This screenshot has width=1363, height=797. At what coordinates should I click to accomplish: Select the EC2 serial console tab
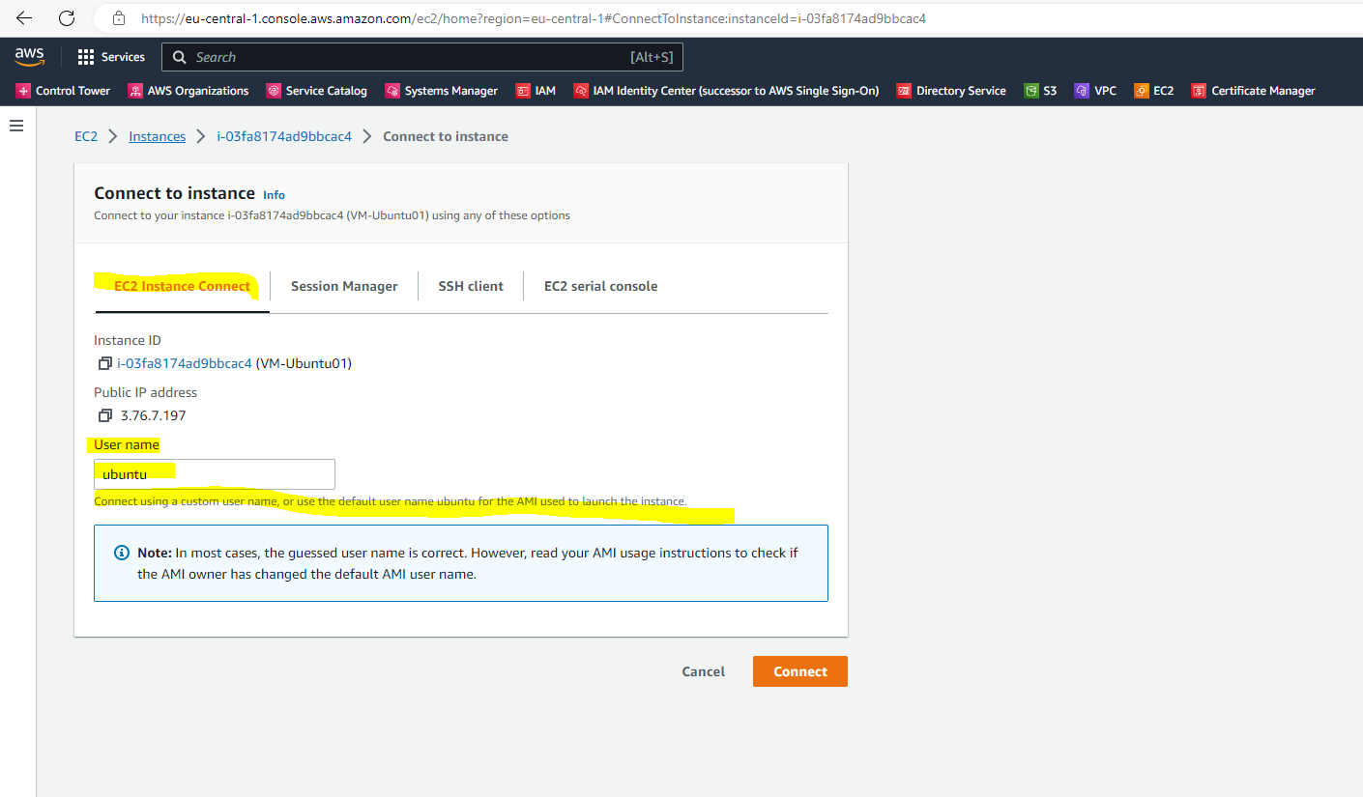pyautogui.click(x=600, y=286)
